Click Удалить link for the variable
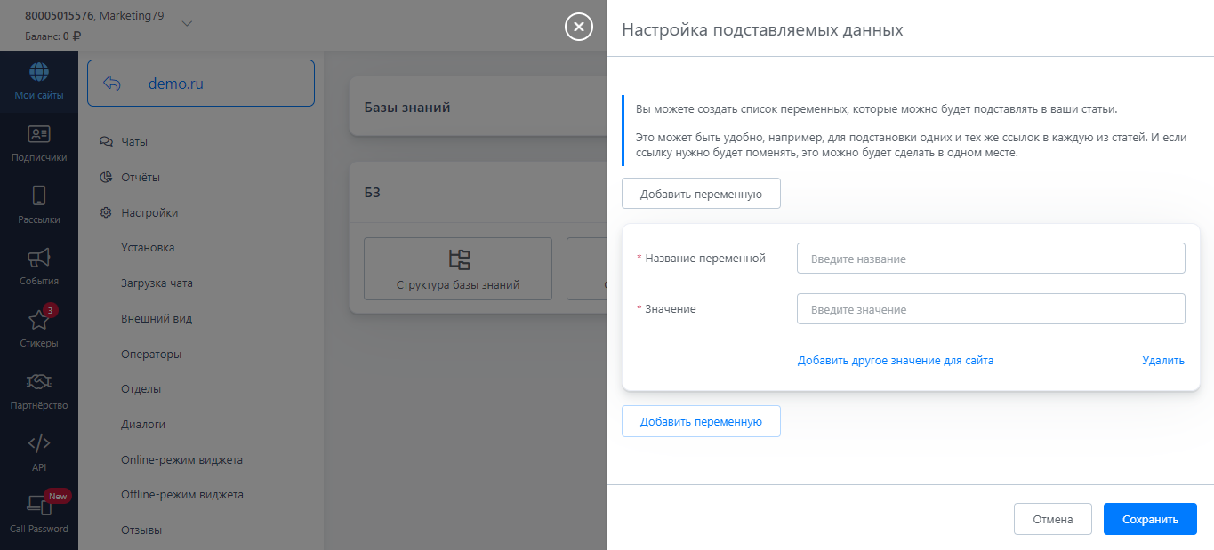1214x550 pixels. point(1163,361)
